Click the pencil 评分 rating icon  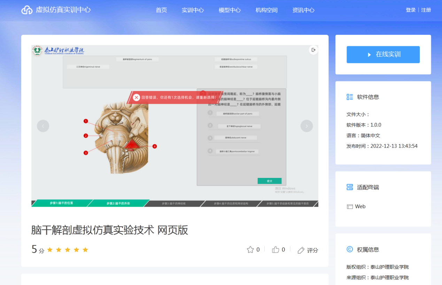click(301, 250)
